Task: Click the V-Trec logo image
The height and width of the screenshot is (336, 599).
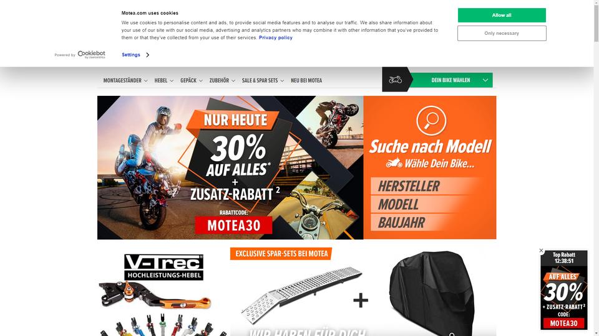Action: pyautogui.click(x=163, y=267)
